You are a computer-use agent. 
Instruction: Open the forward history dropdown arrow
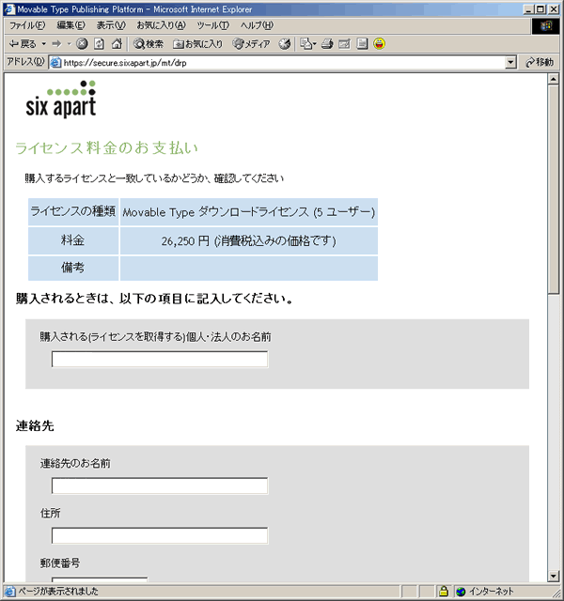click(x=70, y=44)
